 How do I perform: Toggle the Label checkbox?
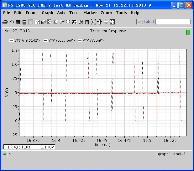pyautogui.click(x=140, y=22)
